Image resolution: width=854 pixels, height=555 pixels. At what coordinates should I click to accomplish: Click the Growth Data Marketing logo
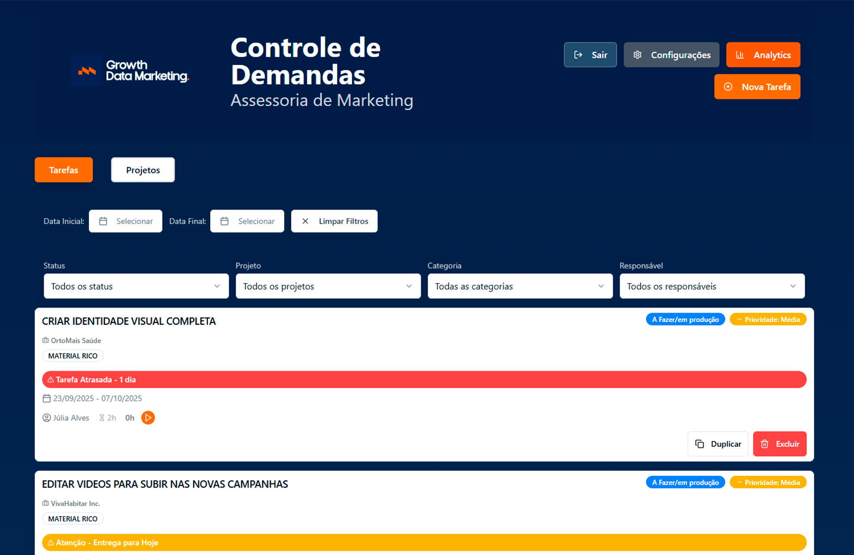[x=130, y=71]
